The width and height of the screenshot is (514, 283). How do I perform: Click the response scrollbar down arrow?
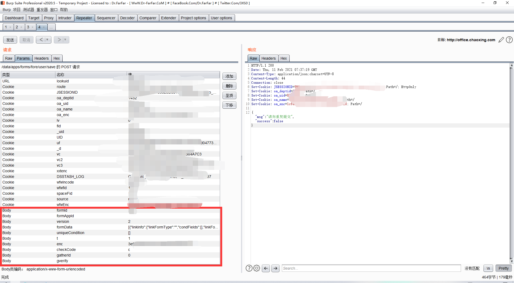tap(512, 261)
